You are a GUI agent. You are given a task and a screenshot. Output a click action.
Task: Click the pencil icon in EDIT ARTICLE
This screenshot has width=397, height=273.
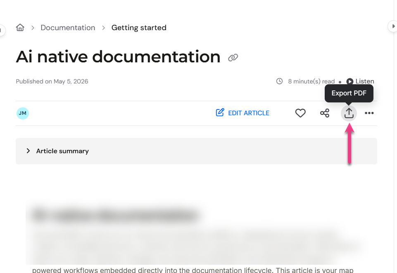[x=220, y=112]
